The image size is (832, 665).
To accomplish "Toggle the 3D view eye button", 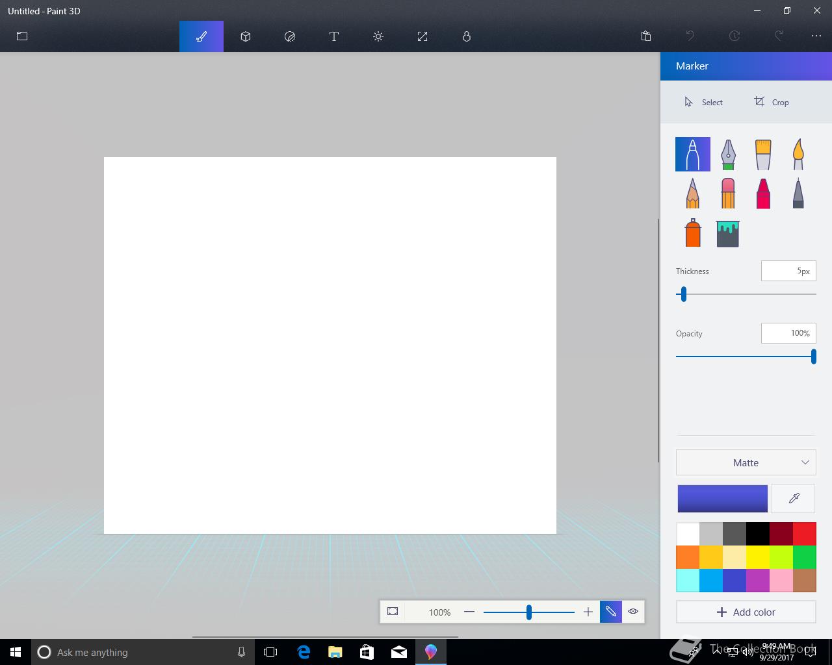I will 633,612.
